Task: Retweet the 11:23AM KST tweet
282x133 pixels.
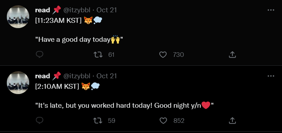Action: (x=98, y=54)
